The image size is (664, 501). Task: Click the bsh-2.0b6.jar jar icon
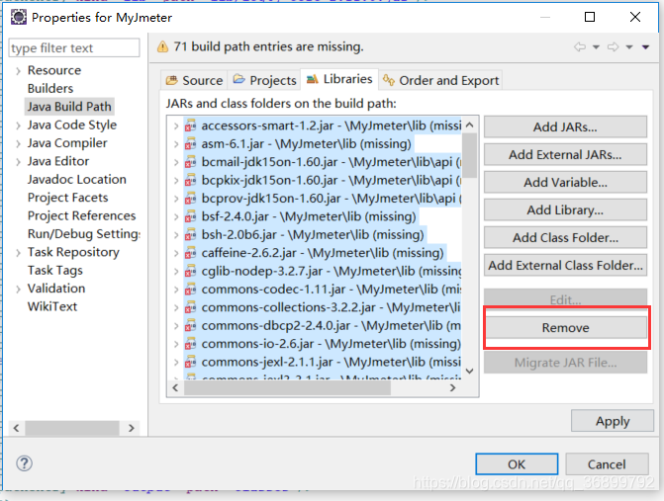tap(191, 234)
